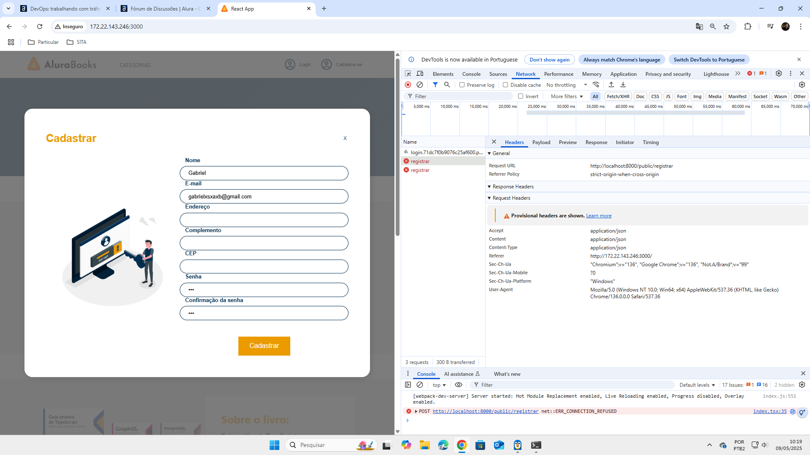Toggle the device toolbar icon
The height and width of the screenshot is (455, 810).
tap(420, 74)
